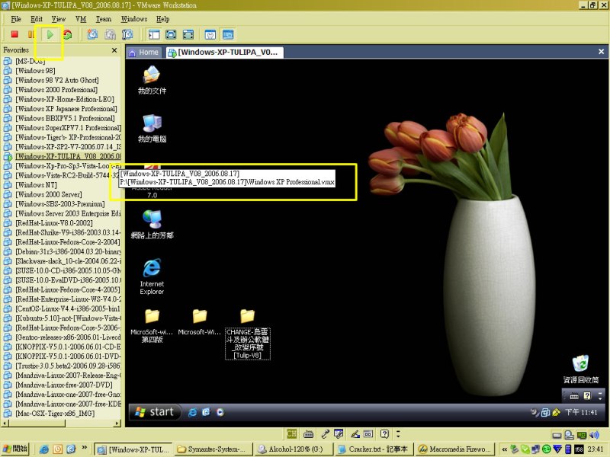Screen dimensions: 610x457
Task: Launch Internet Explorer from guest desktop
Action: (x=152, y=276)
